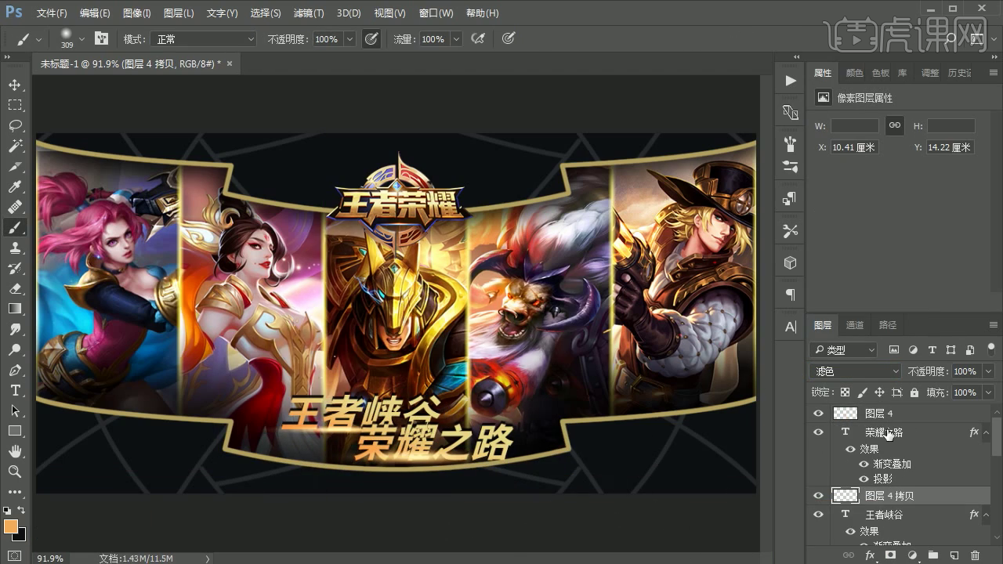This screenshot has width=1003, height=564.
Task: Open the layer fill 填充 dropdown arrow
Action: tap(988, 392)
